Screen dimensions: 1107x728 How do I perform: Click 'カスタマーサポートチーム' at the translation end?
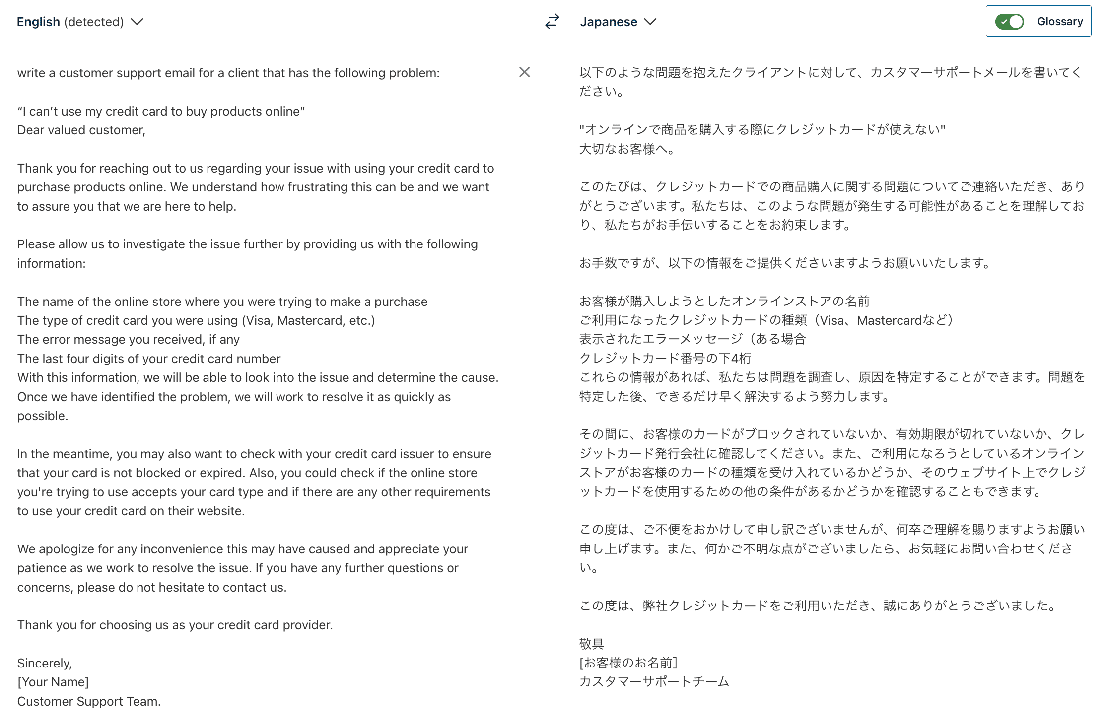pyautogui.click(x=654, y=681)
